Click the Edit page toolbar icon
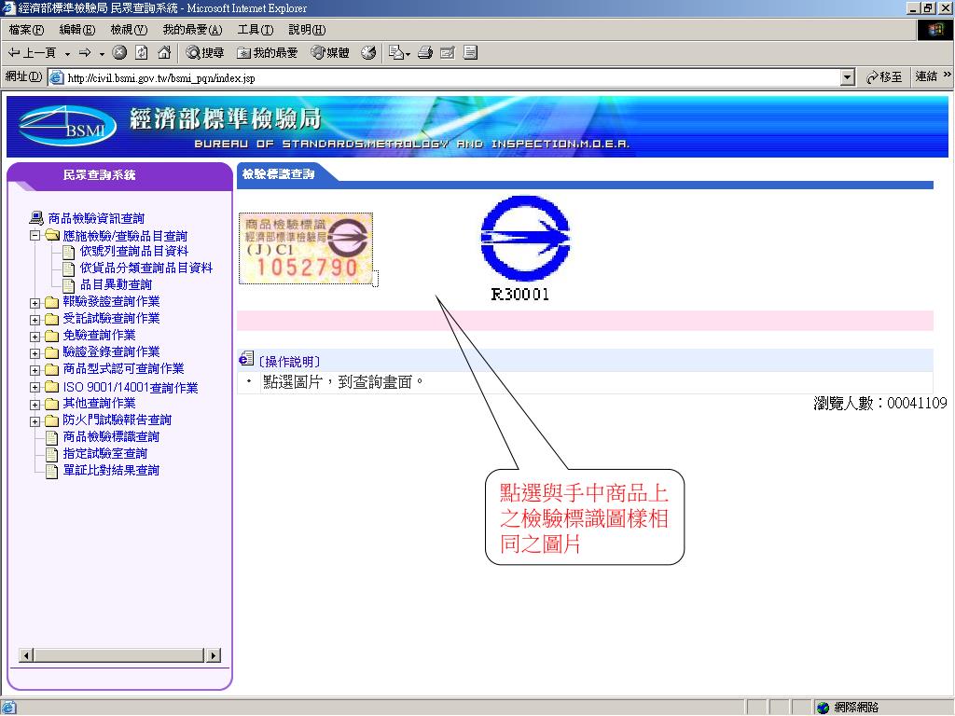 (x=447, y=53)
